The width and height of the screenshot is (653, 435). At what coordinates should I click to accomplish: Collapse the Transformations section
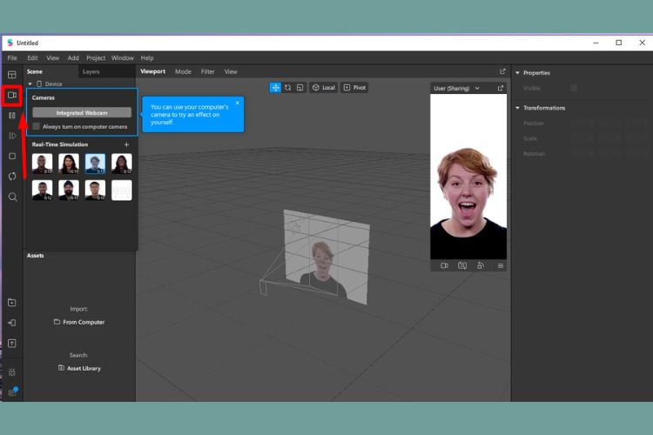(518, 108)
